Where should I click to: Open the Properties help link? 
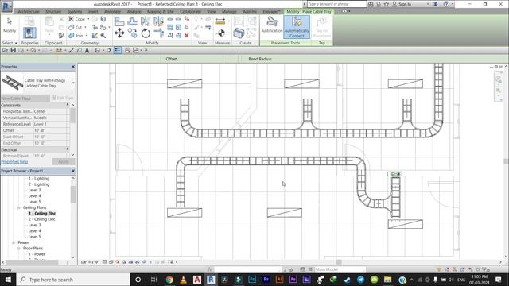click(14, 161)
